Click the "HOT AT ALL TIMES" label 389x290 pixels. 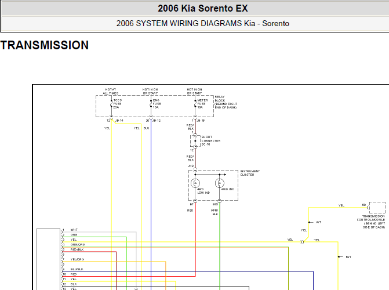[x=111, y=92]
